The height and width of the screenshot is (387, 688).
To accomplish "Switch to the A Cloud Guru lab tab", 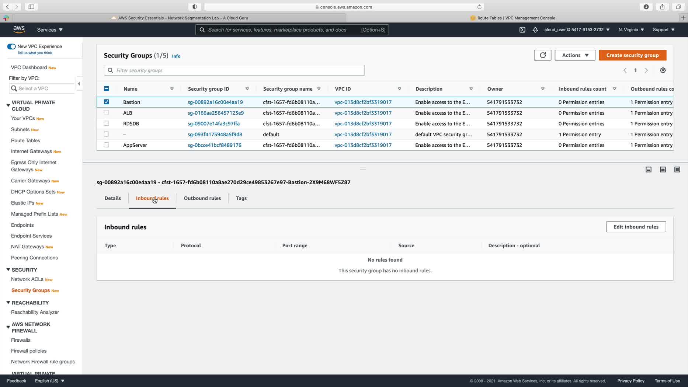I will [x=180, y=18].
